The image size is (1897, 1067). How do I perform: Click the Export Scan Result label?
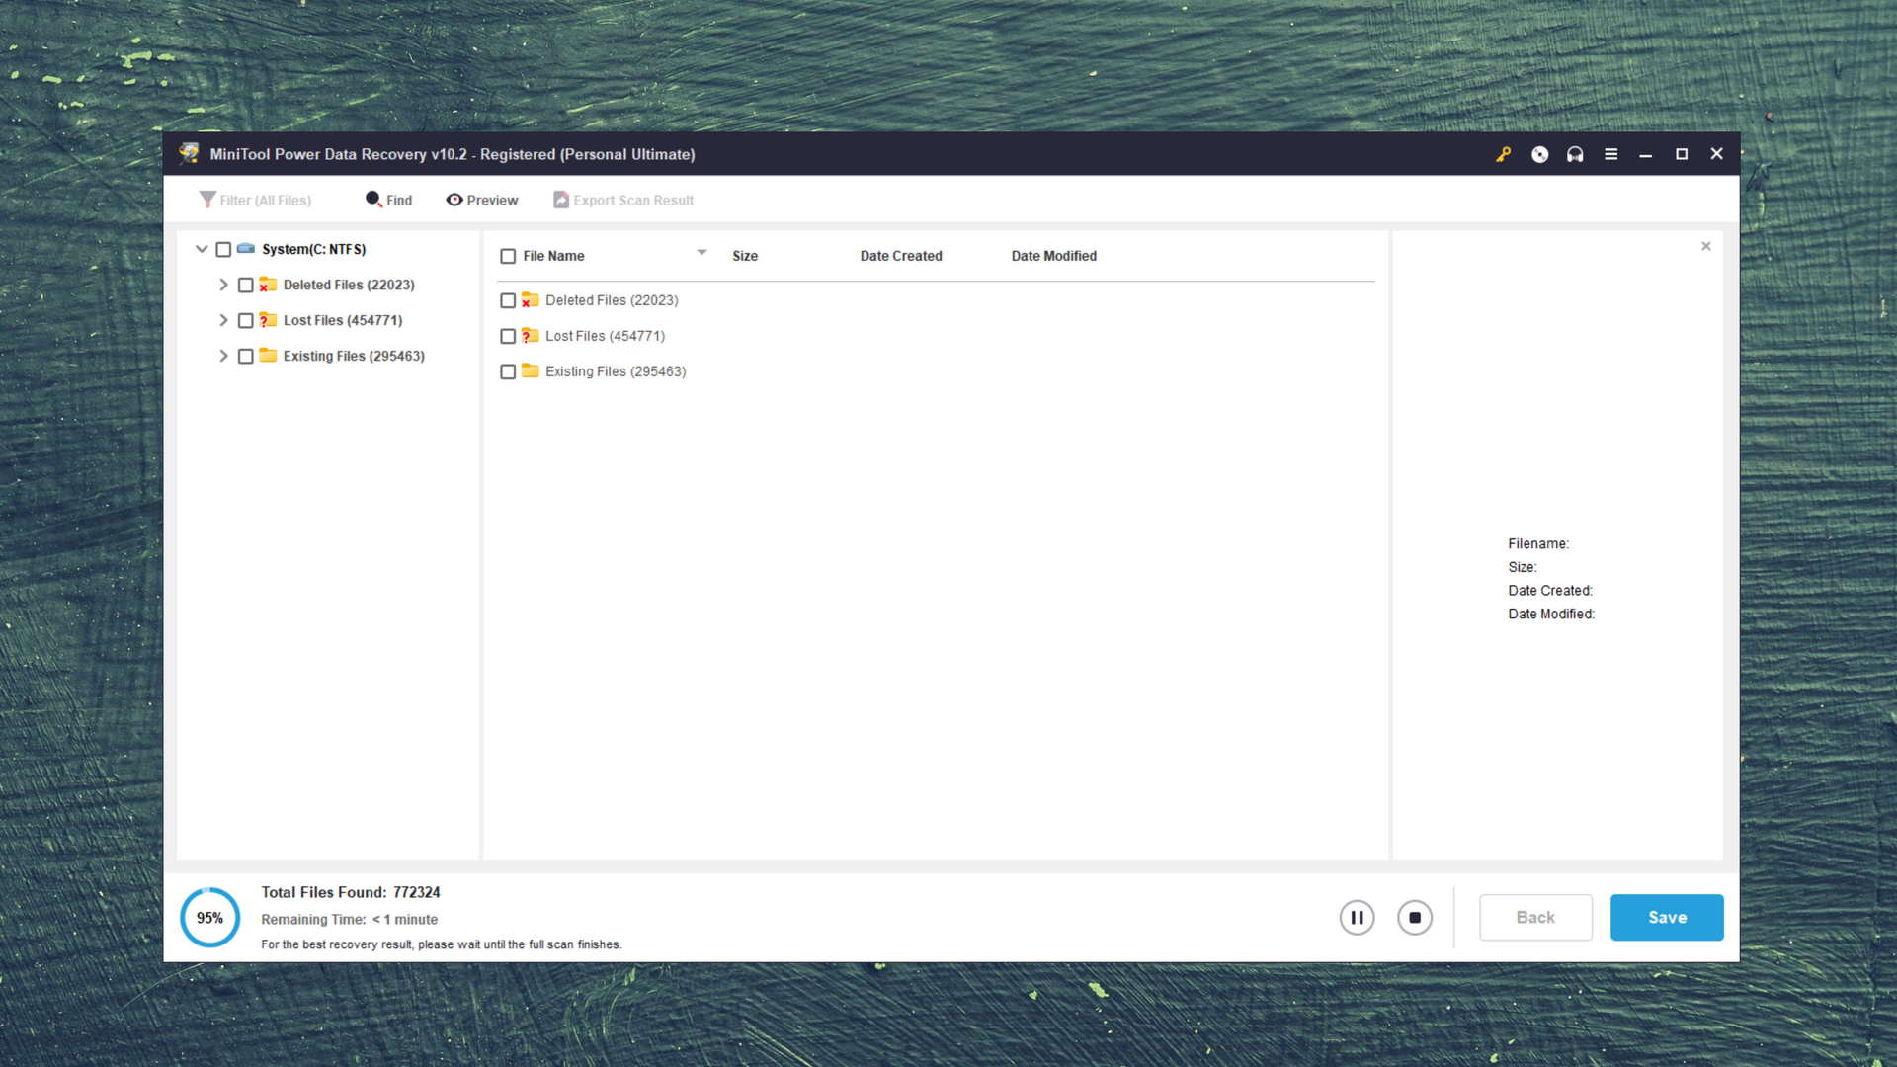click(x=633, y=201)
